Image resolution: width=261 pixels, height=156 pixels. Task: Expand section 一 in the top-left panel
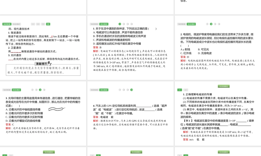33,24
